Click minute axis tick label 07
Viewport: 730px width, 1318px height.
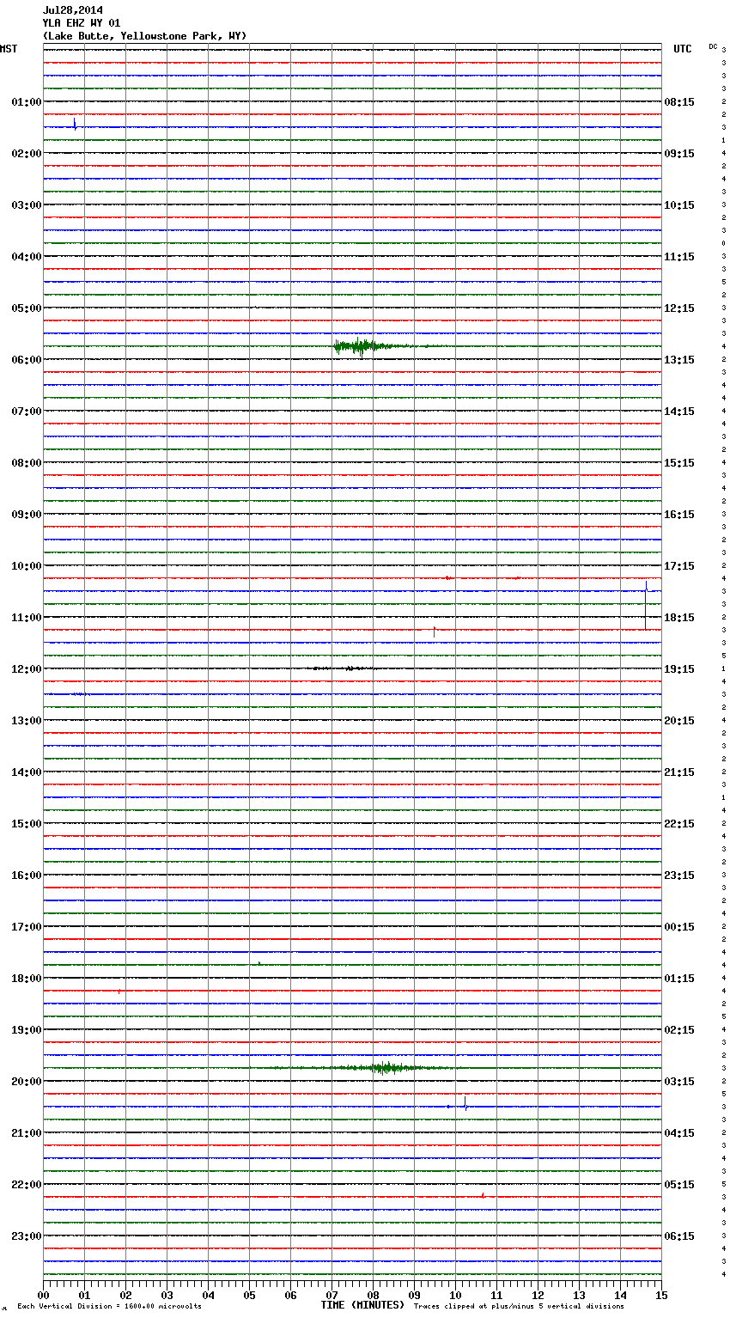point(332,1295)
